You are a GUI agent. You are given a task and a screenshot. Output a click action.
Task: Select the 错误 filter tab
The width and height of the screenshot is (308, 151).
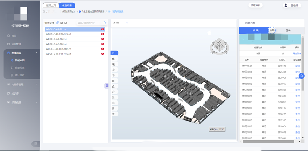pos(255,30)
